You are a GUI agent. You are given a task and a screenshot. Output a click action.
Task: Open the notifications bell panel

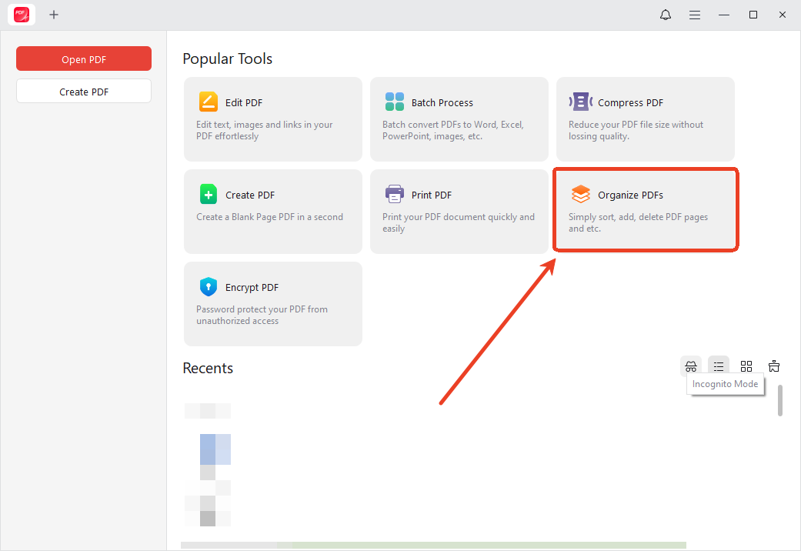click(x=665, y=14)
